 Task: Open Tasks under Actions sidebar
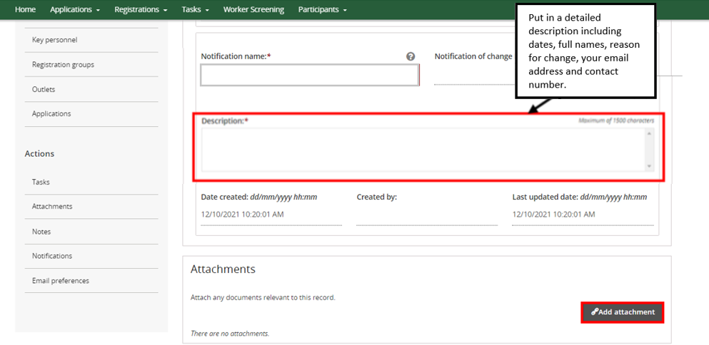pos(41,182)
